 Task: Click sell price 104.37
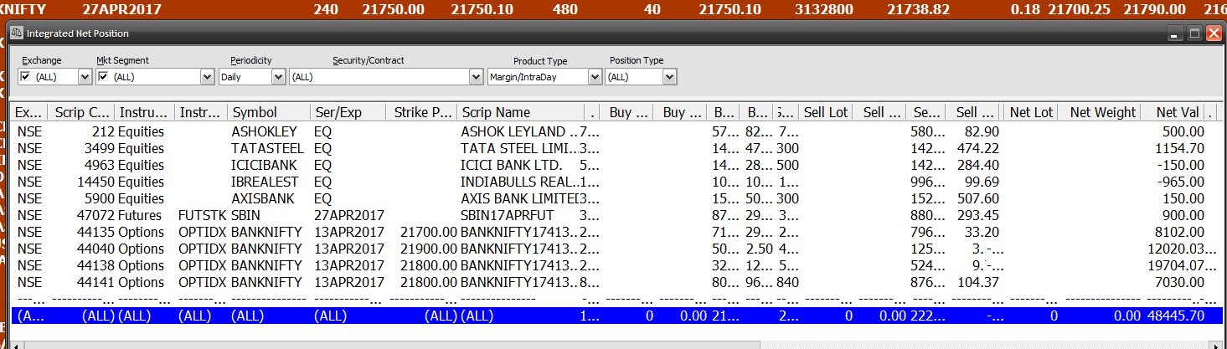(x=977, y=282)
